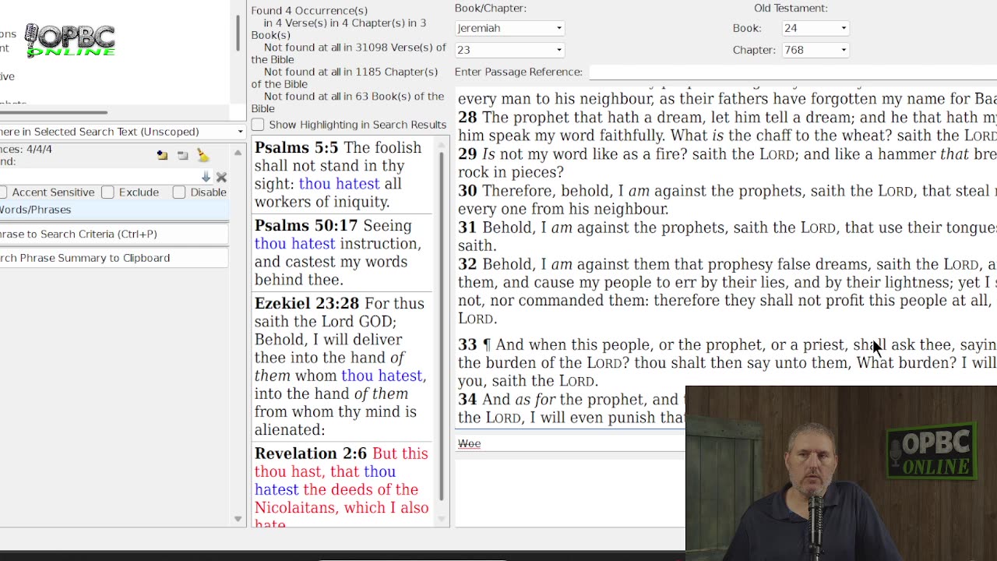Click 'Found 4 Occurrence(s)' summary text
This screenshot has height=561, width=997.
(x=309, y=11)
